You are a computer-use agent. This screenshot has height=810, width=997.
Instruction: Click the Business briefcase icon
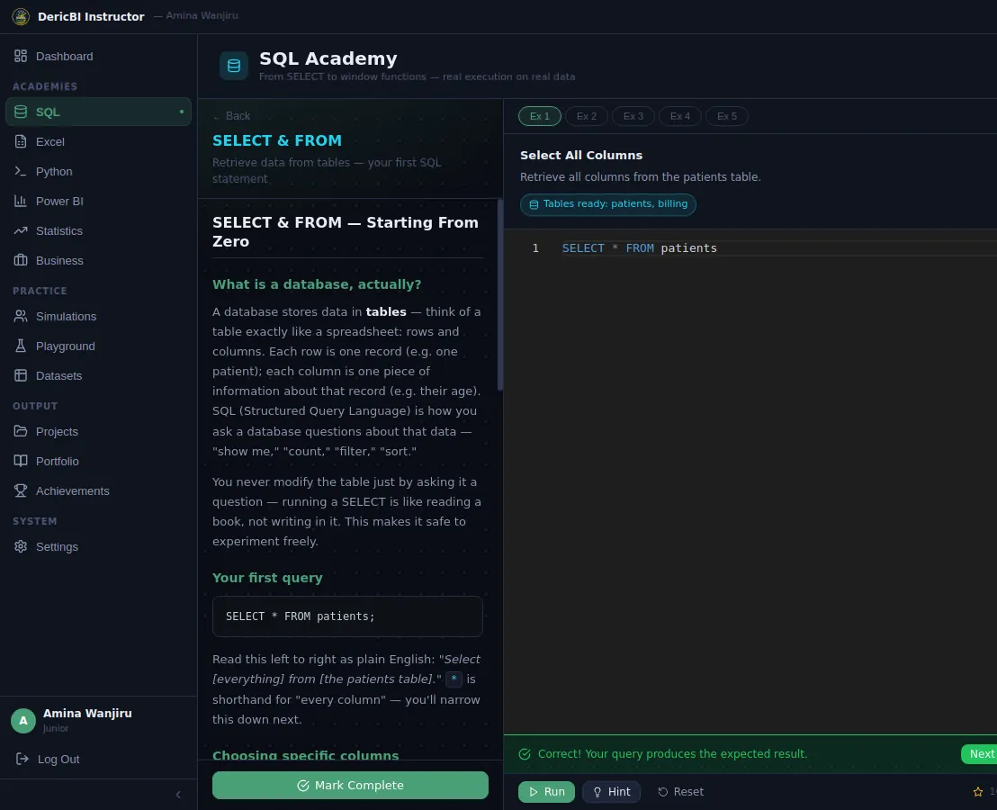coord(21,260)
